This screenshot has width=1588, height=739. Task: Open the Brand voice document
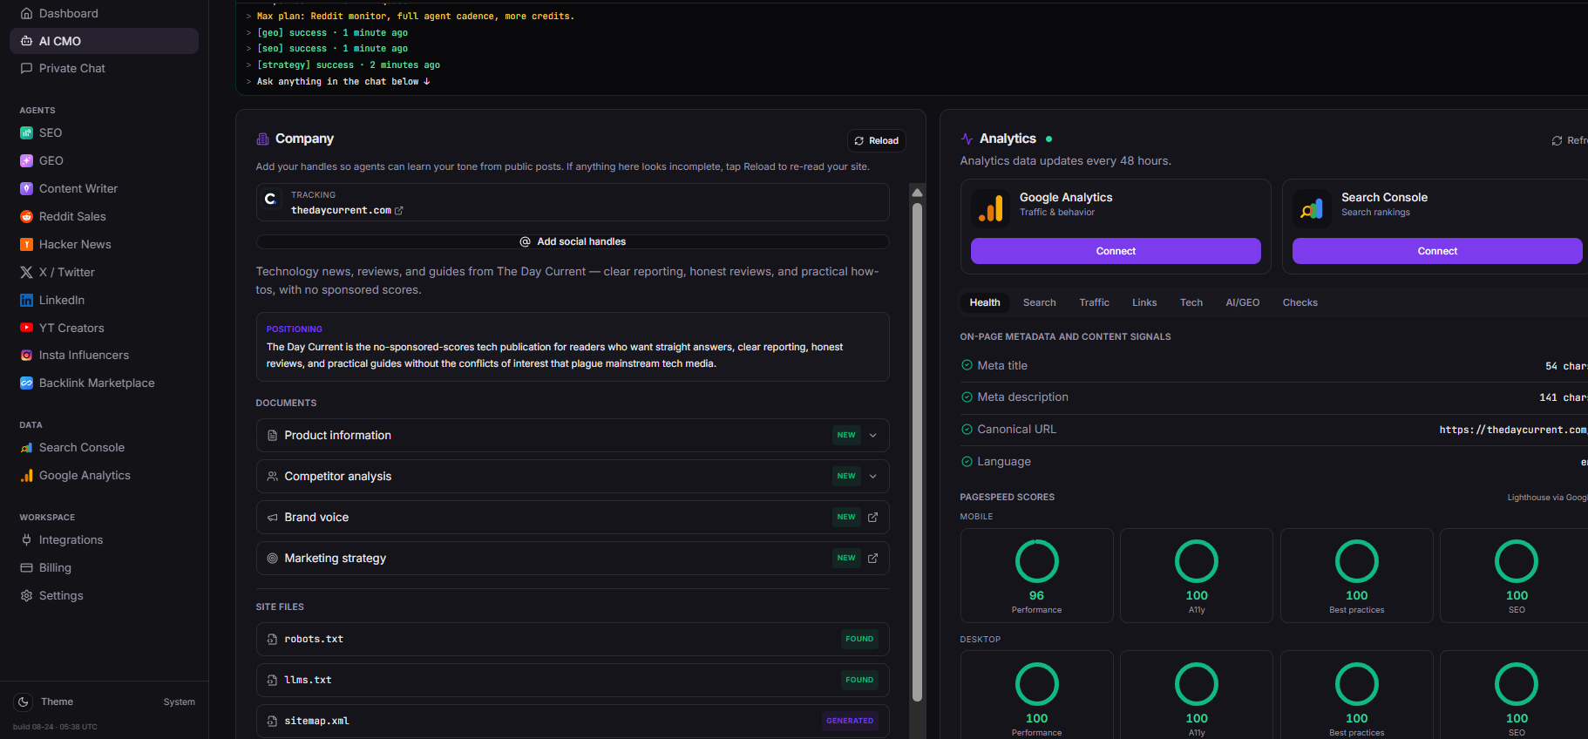[x=573, y=517]
